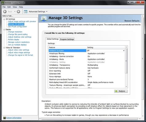Click the settings list scrollbar thumb
The height and width of the screenshot is (122, 146).
click(x=126, y=61)
